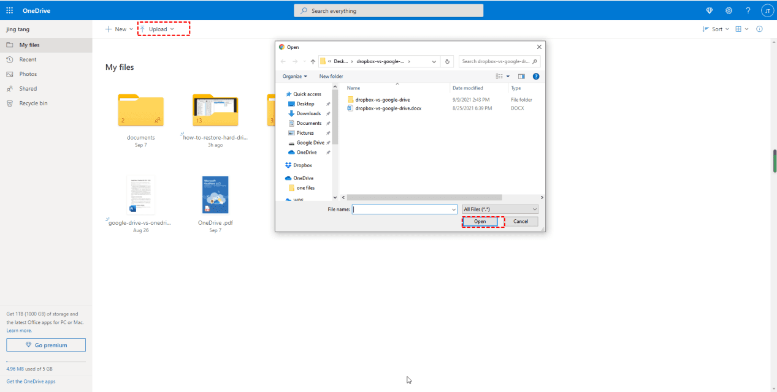The width and height of the screenshot is (777, 392).
Task: Go to Shared in sidebar
Action: (x=46, y=89)
